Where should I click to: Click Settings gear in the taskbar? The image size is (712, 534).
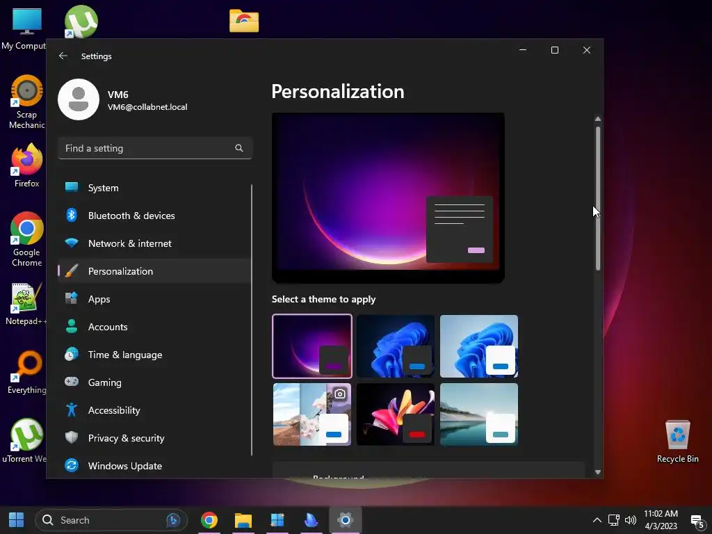point(345,520)
